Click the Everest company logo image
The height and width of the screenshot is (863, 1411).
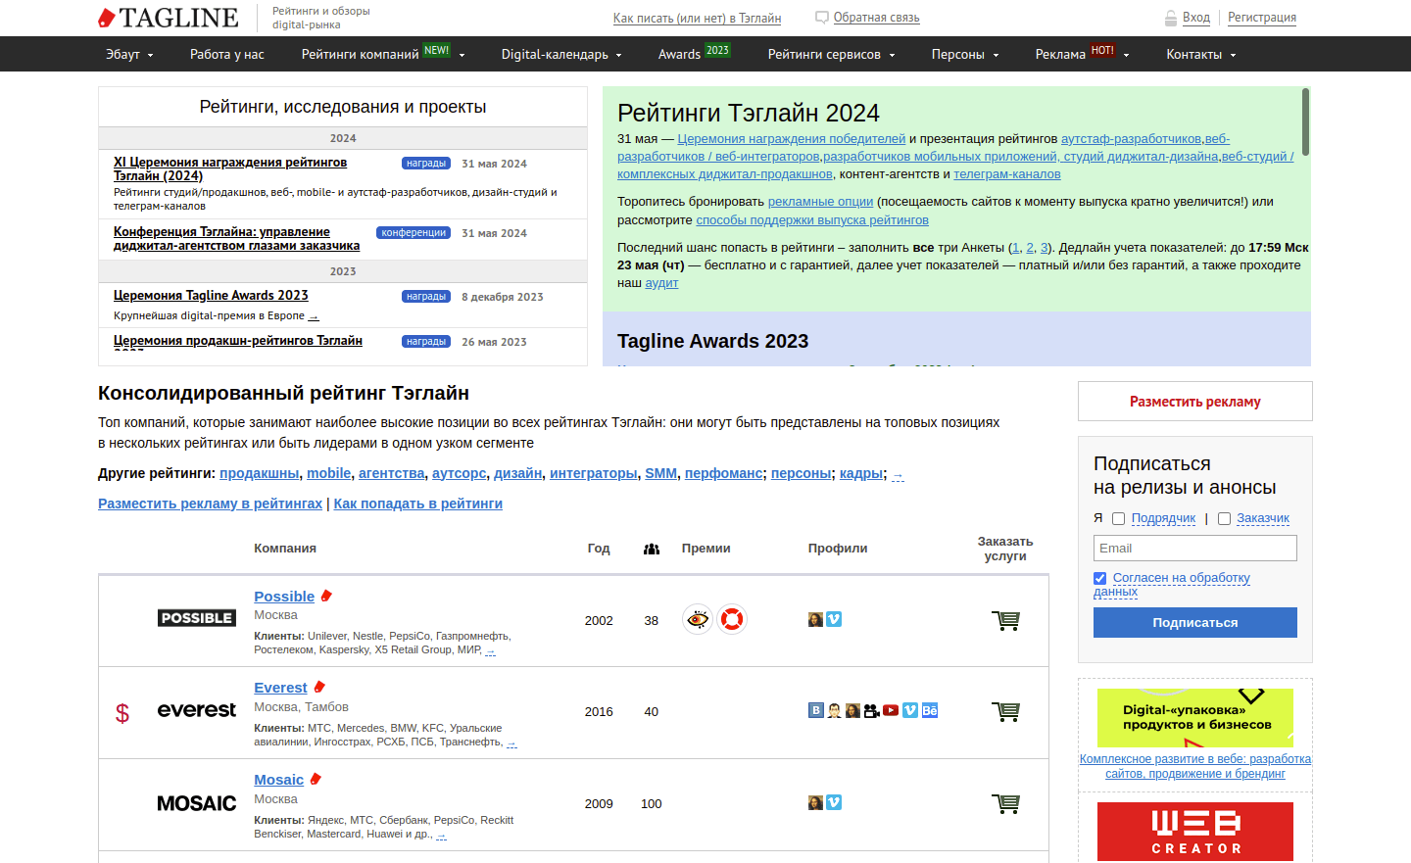[x=197, y=710]
